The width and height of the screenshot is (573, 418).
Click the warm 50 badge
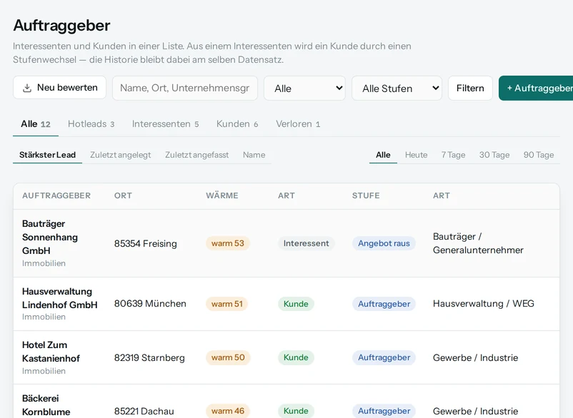(228, 357)
